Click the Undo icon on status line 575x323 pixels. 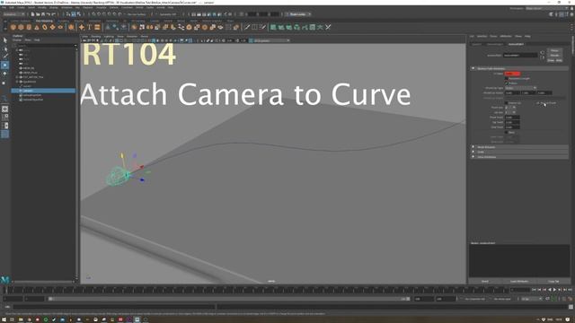tap(48, 14)
